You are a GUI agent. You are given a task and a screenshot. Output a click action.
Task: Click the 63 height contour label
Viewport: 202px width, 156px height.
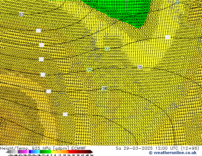[x=22, y=14]
